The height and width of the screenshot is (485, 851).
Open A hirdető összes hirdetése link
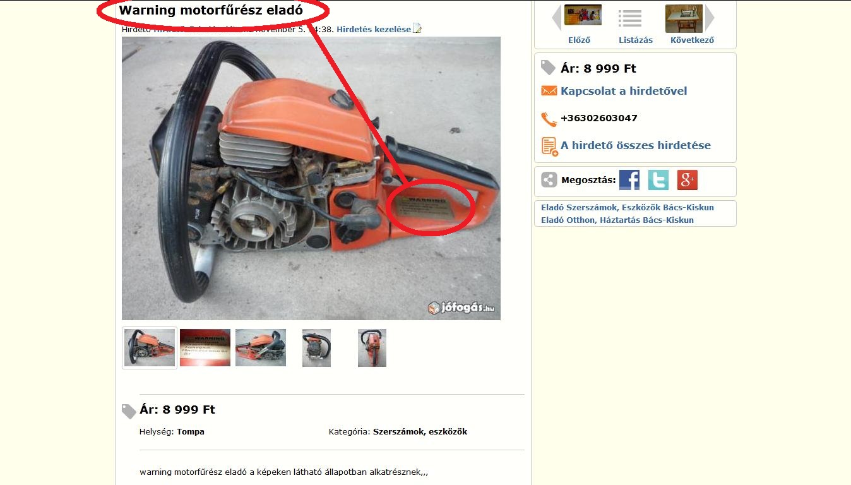pos(636,145)
